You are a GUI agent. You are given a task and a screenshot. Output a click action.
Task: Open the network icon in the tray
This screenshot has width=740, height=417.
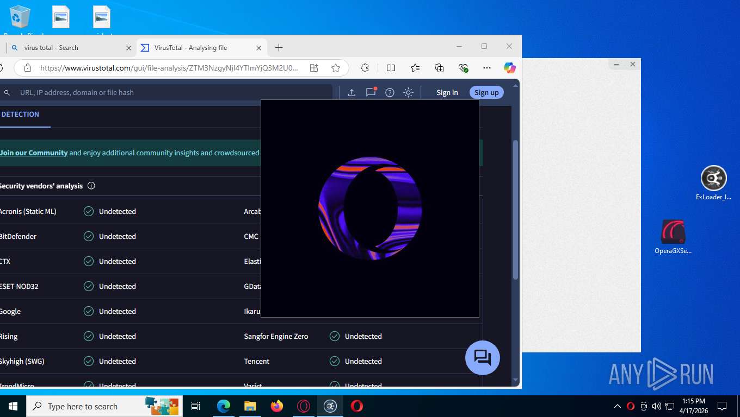pyautogui.click(x=670, y=406)
